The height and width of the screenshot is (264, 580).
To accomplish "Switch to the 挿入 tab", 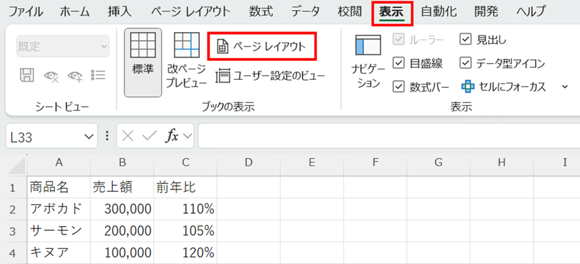I will click(119, 11).
